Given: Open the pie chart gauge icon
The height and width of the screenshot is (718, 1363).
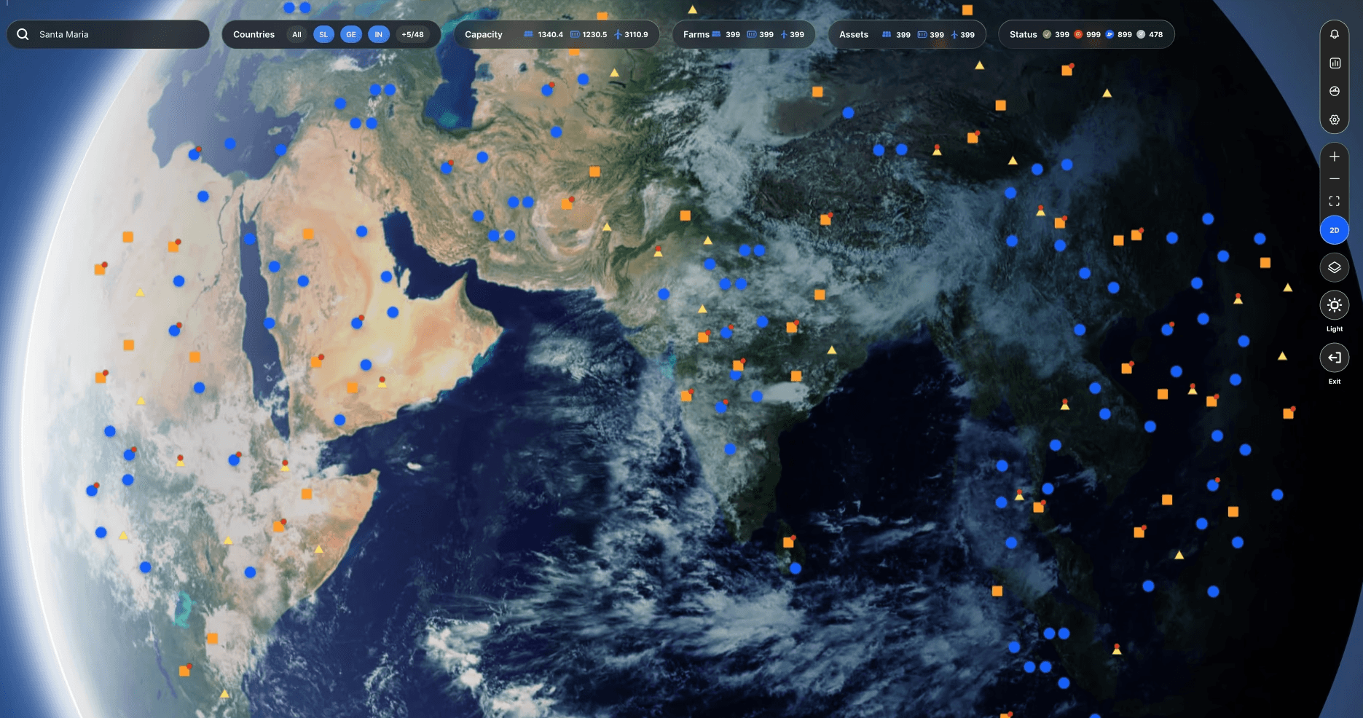Looking at the screenshot, I should coord(1335,91).
